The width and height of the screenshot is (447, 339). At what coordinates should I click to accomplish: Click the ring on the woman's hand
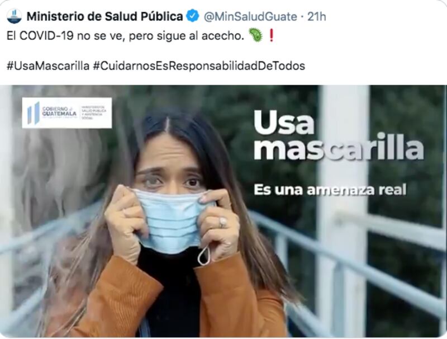point(223,222)
